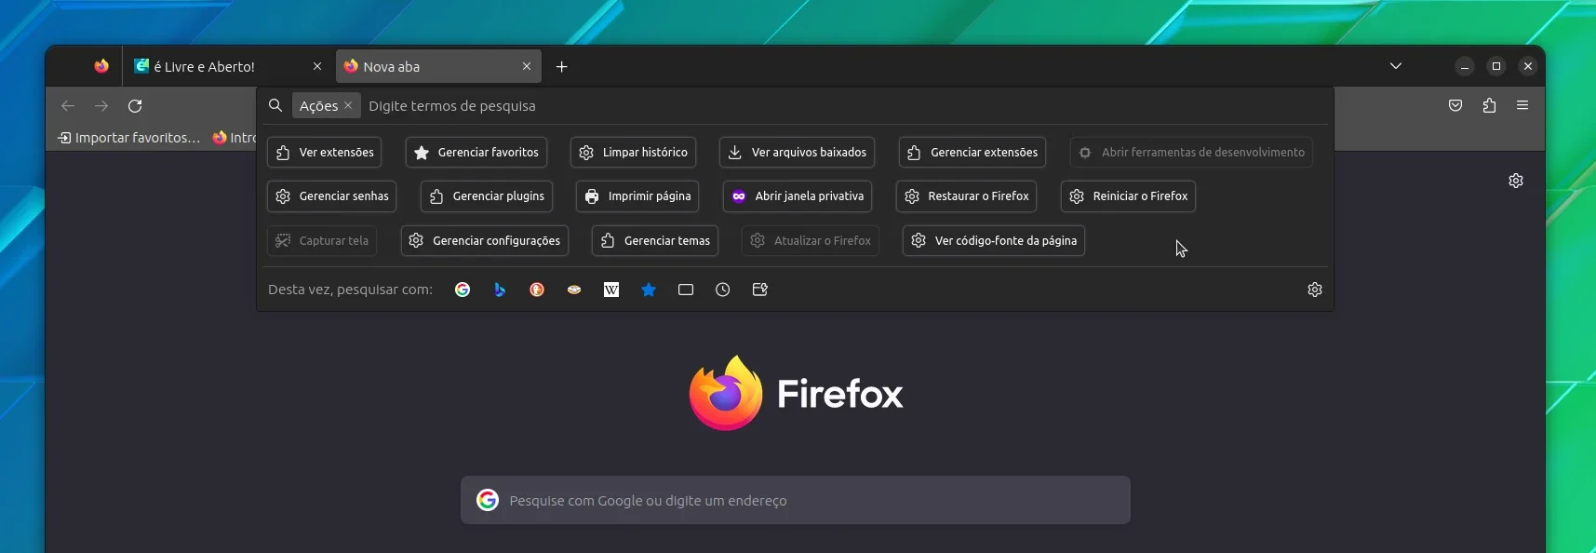This screenshot has width=1596, height=553.
Task: Search open tabs with the tab icon
Action: click(x=686, y=290)
